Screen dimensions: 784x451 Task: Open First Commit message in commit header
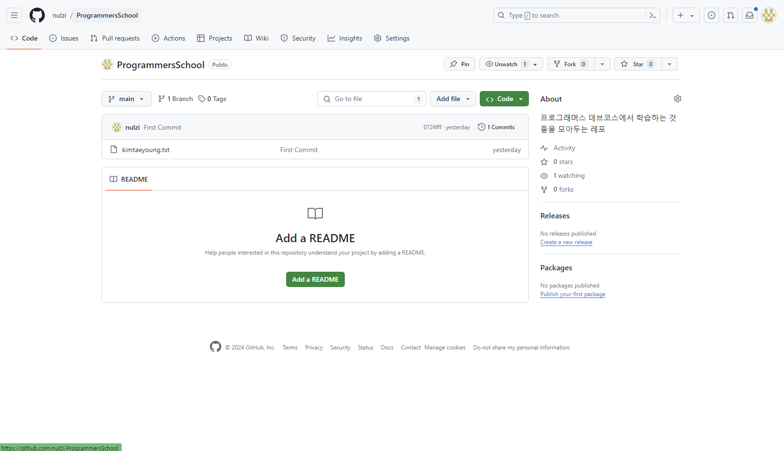(x=163, y=127)
